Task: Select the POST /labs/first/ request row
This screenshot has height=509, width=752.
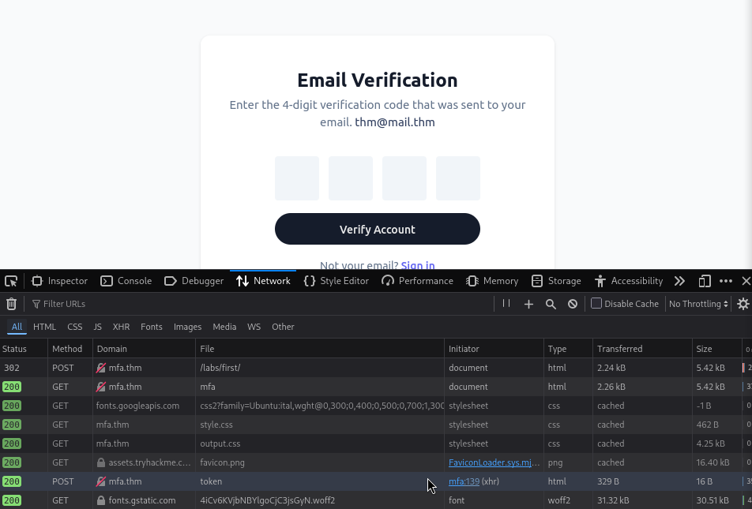Action: click(376, 368)
